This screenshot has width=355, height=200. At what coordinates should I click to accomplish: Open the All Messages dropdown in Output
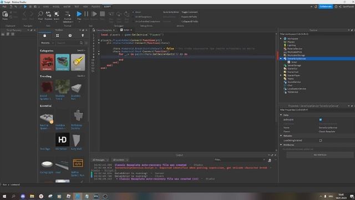(x=100, y=160)
